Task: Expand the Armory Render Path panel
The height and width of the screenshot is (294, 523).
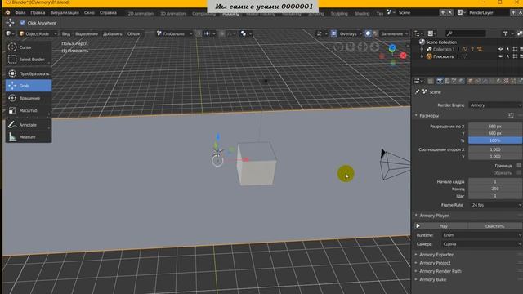Action: pos(440,271)
